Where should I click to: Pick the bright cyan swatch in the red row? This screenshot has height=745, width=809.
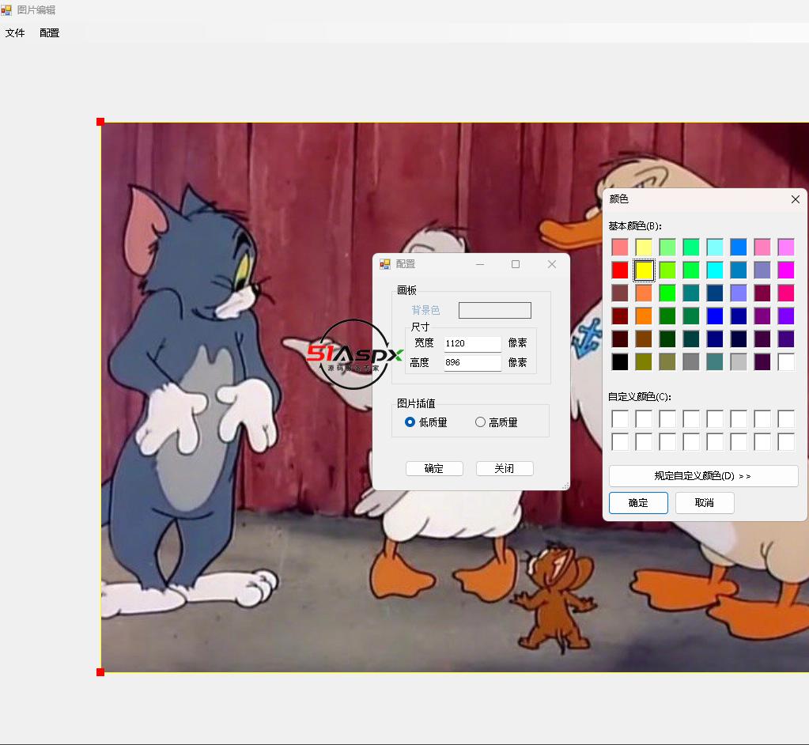coord(715,270)
